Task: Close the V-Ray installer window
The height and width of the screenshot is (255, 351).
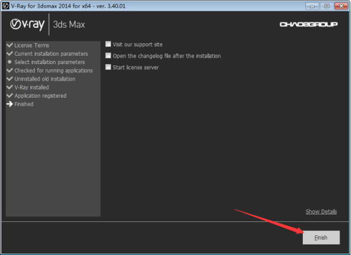Action: pos(341,6)
